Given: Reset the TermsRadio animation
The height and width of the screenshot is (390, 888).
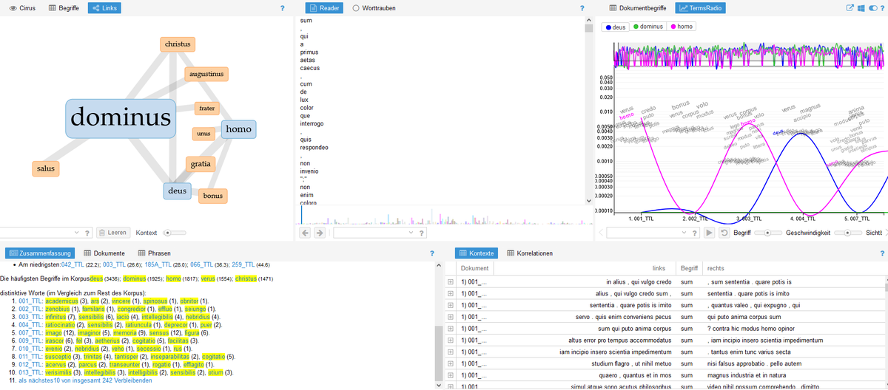Looking at the screenshot, I should pos(723,233).
